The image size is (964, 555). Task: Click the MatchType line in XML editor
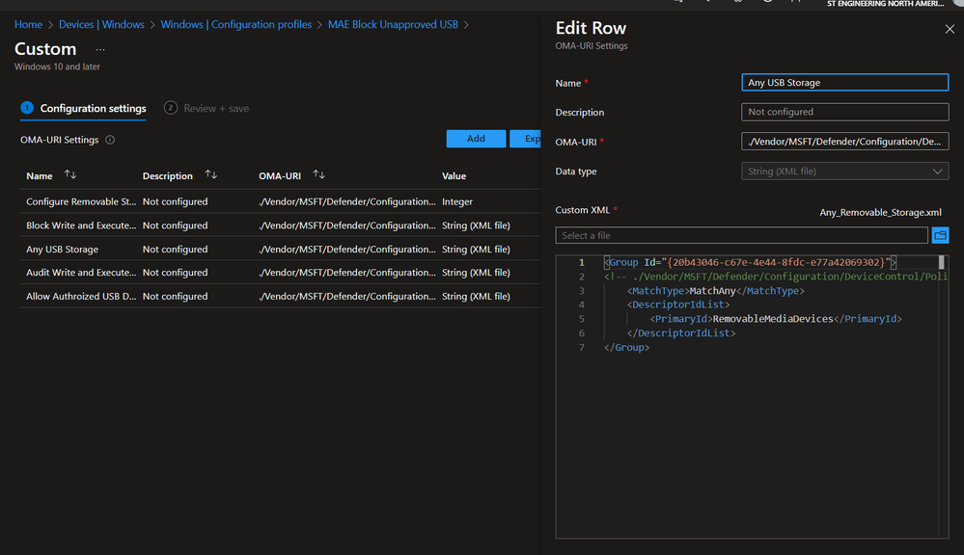tap(716, 291)
